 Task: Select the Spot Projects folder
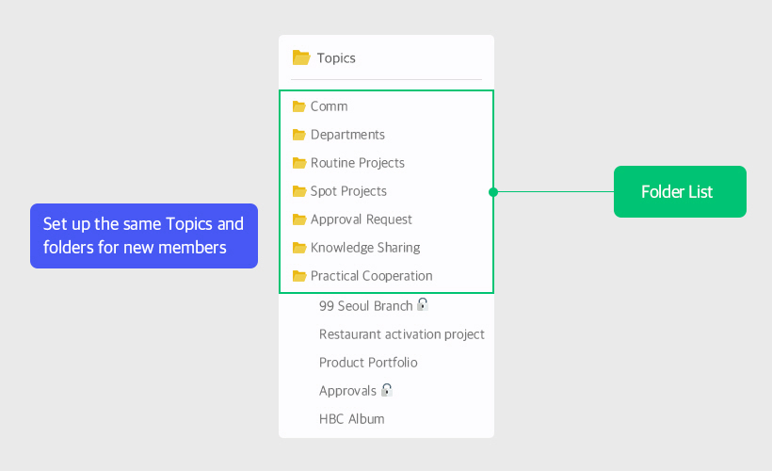pos(348,191)
